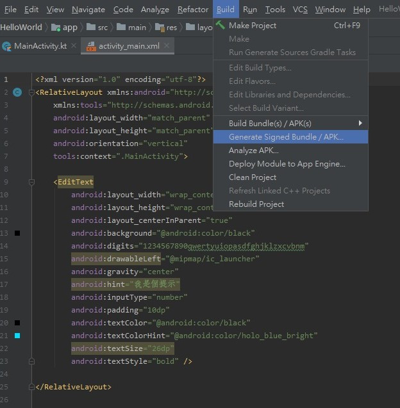Click the XML file icon on activity_main.xml tab
This screenshot has height=408, width=400.
tap(91, 47)
